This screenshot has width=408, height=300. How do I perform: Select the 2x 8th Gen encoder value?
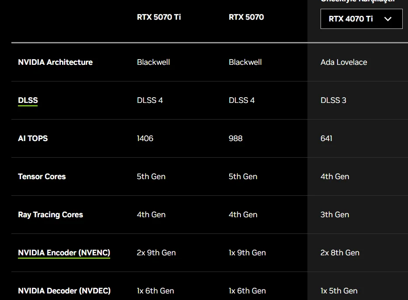[x=340, y=253]
